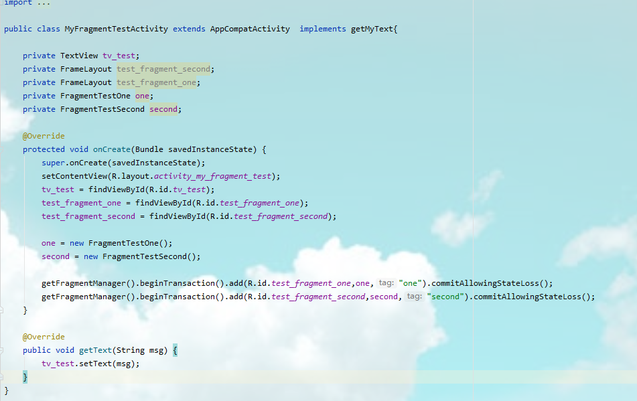This screenshot has width=637, height=401.
Task: Click getFragmentManager on the test_fragment_second transaction line
Action: [84, 297]
